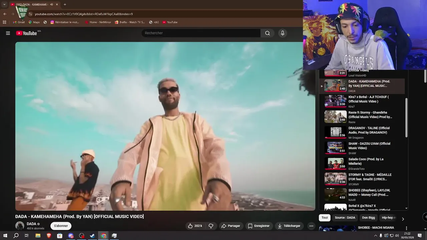Open the YouTube hamburger guide menu
The image size is (427, 240).
click(x=8, y=33)
